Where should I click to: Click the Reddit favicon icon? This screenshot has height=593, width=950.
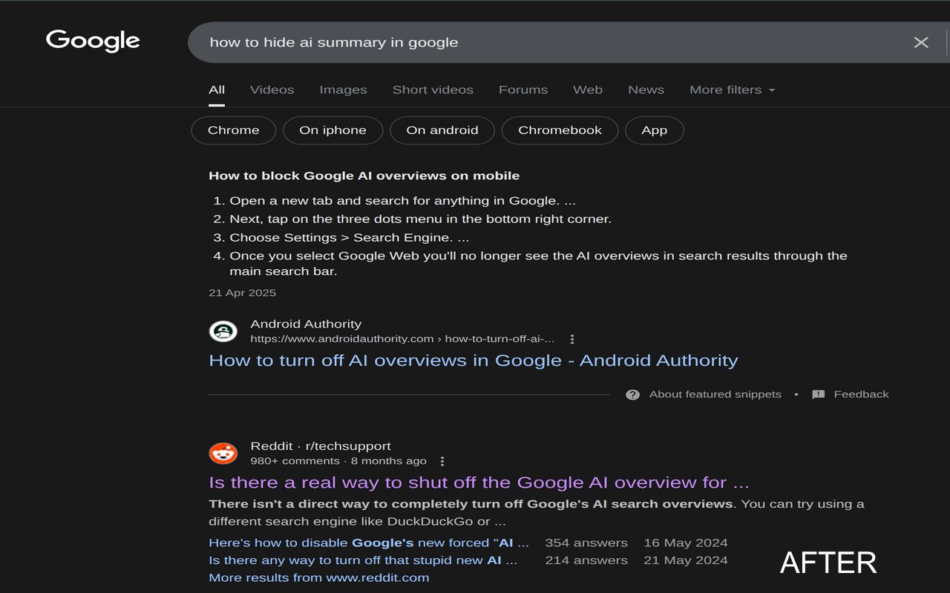coord(223,453)
